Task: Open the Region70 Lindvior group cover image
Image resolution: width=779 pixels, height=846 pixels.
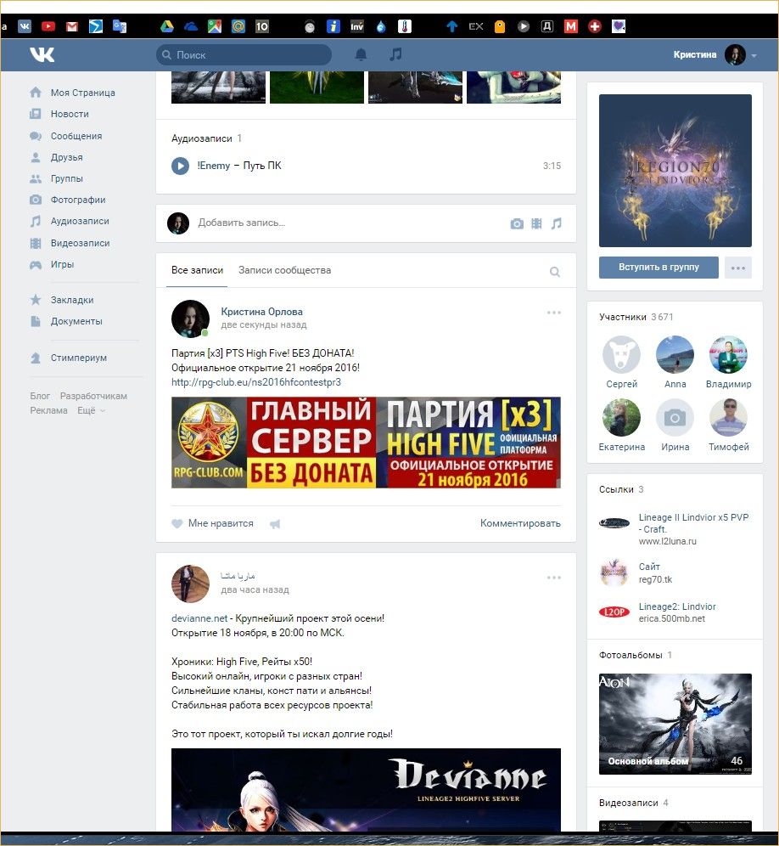Action: pyautogui.click(x=675, y=171)
